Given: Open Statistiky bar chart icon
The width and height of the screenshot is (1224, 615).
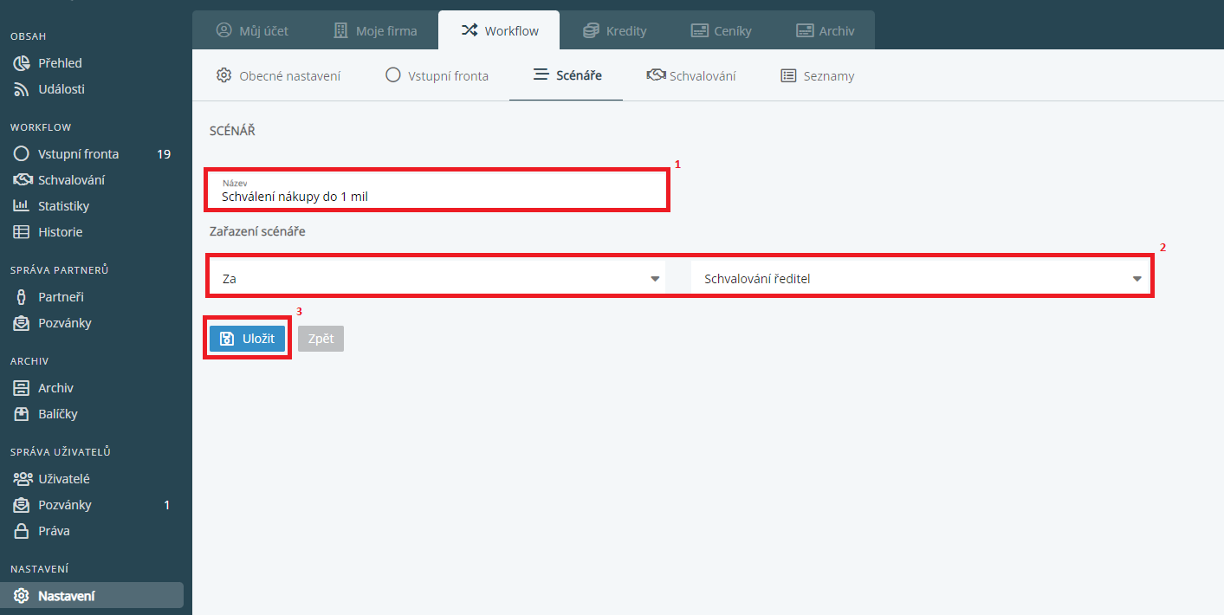Looking at the screenshot, I should click(22, 206).
